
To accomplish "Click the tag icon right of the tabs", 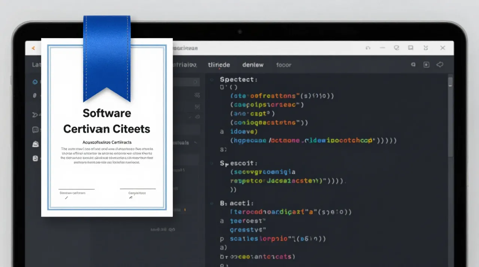I will pyautogui.click(x=440, y=64).
